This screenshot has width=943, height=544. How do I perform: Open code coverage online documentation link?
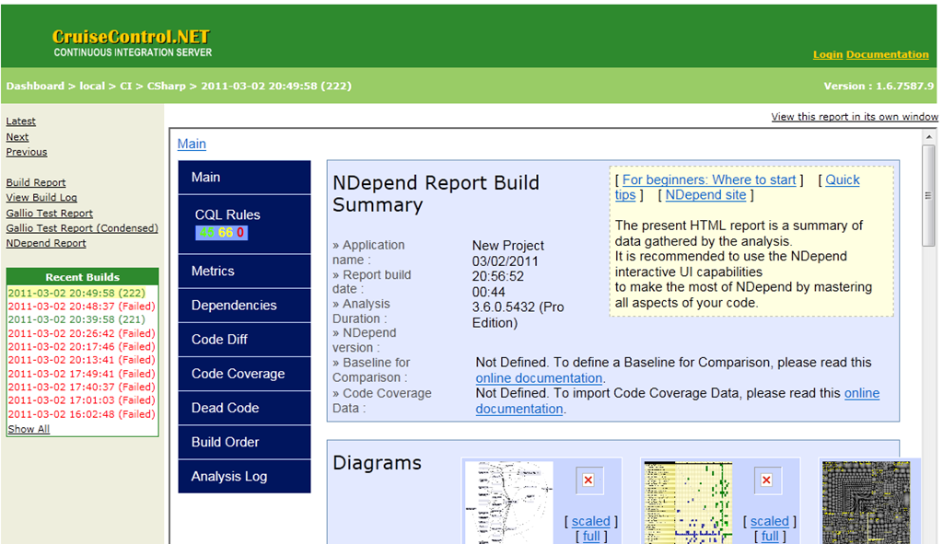click(862, 393)
